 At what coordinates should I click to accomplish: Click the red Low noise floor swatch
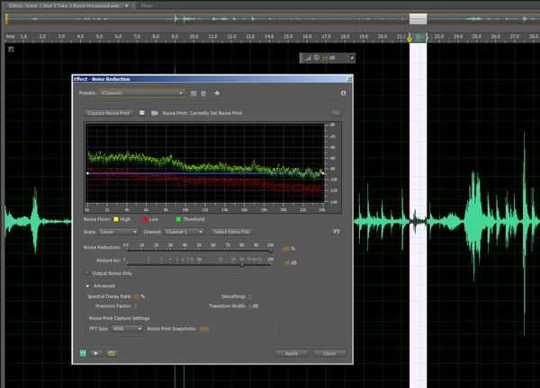145,219
